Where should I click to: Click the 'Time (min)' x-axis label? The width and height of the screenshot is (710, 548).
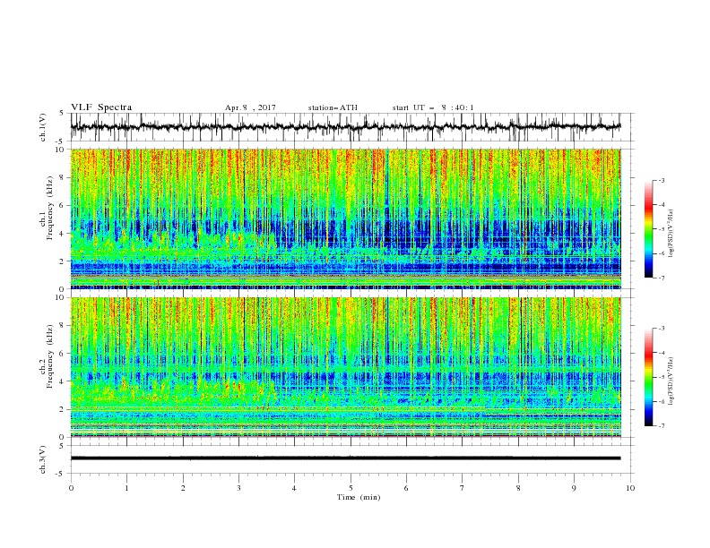359,497
